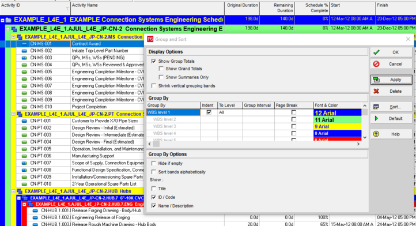416x226 pixels.
Task: Click activity icon for CN-PT-010
Action: 24,184
